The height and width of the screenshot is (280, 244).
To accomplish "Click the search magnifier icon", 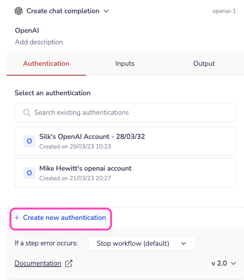I will [x=27, y=112].
